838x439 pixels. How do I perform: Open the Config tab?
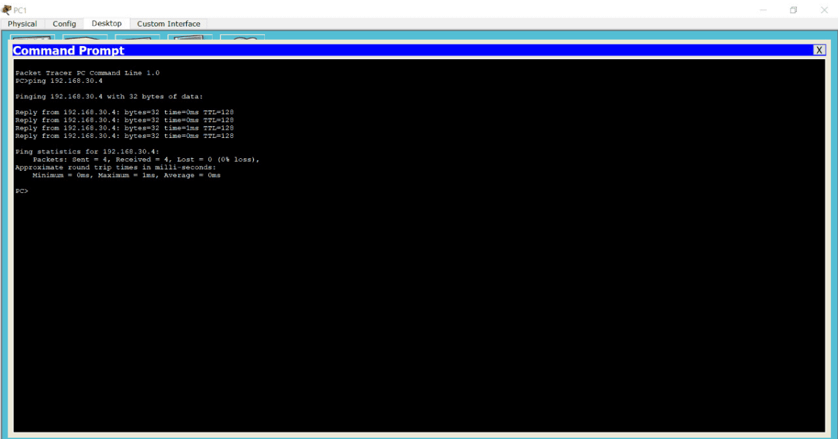coord(64,24)
